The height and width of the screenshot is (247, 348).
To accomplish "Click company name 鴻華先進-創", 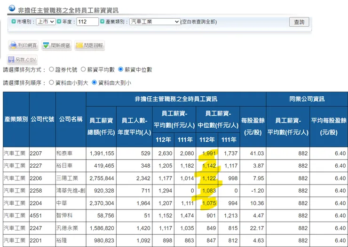I will [x=71, y=191].
